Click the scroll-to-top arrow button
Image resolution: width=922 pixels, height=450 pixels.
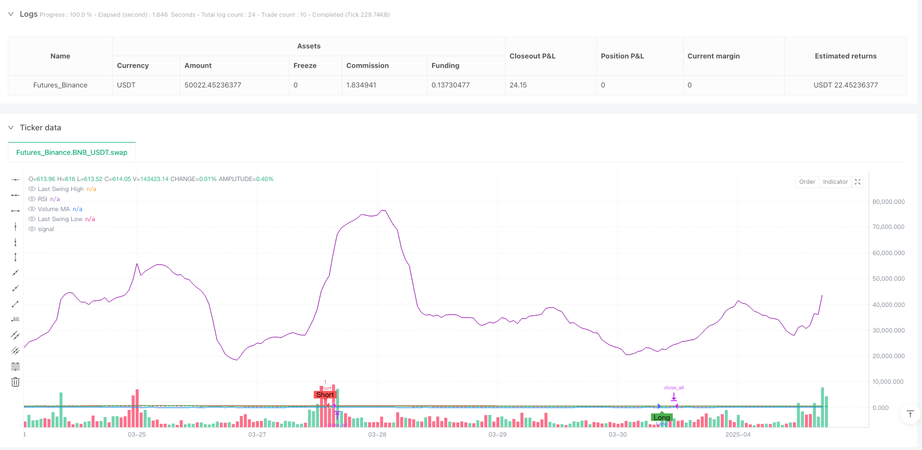pyautogui.click(x=910, y=414)
